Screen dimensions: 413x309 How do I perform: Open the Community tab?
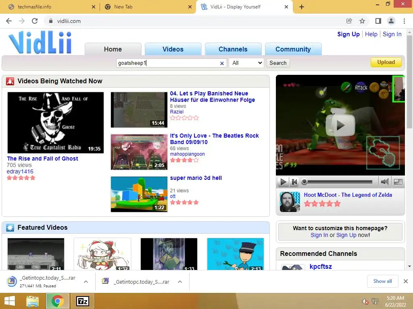(293, 49)
